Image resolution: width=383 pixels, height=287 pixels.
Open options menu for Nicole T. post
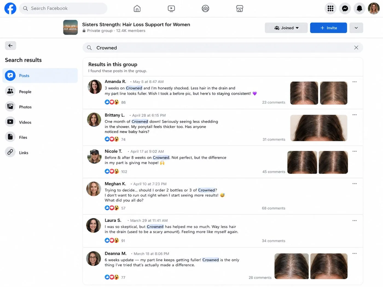coord(355,151)
